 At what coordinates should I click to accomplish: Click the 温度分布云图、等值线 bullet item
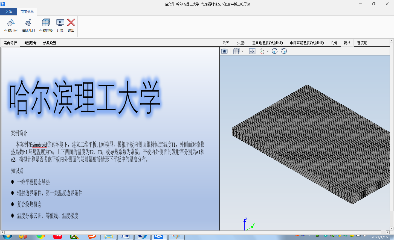48,216
